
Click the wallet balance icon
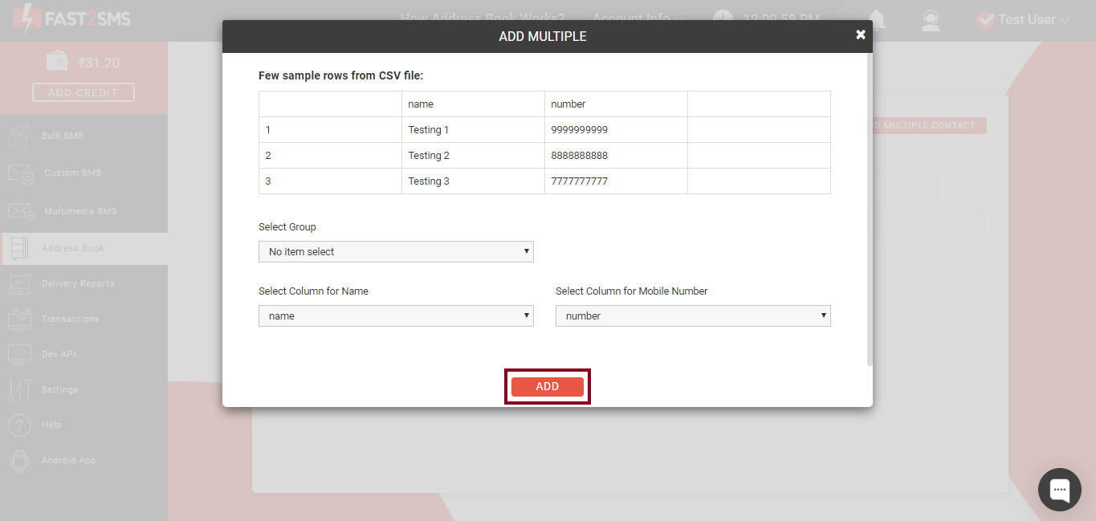pyautogui.click(x=55, y=59)
